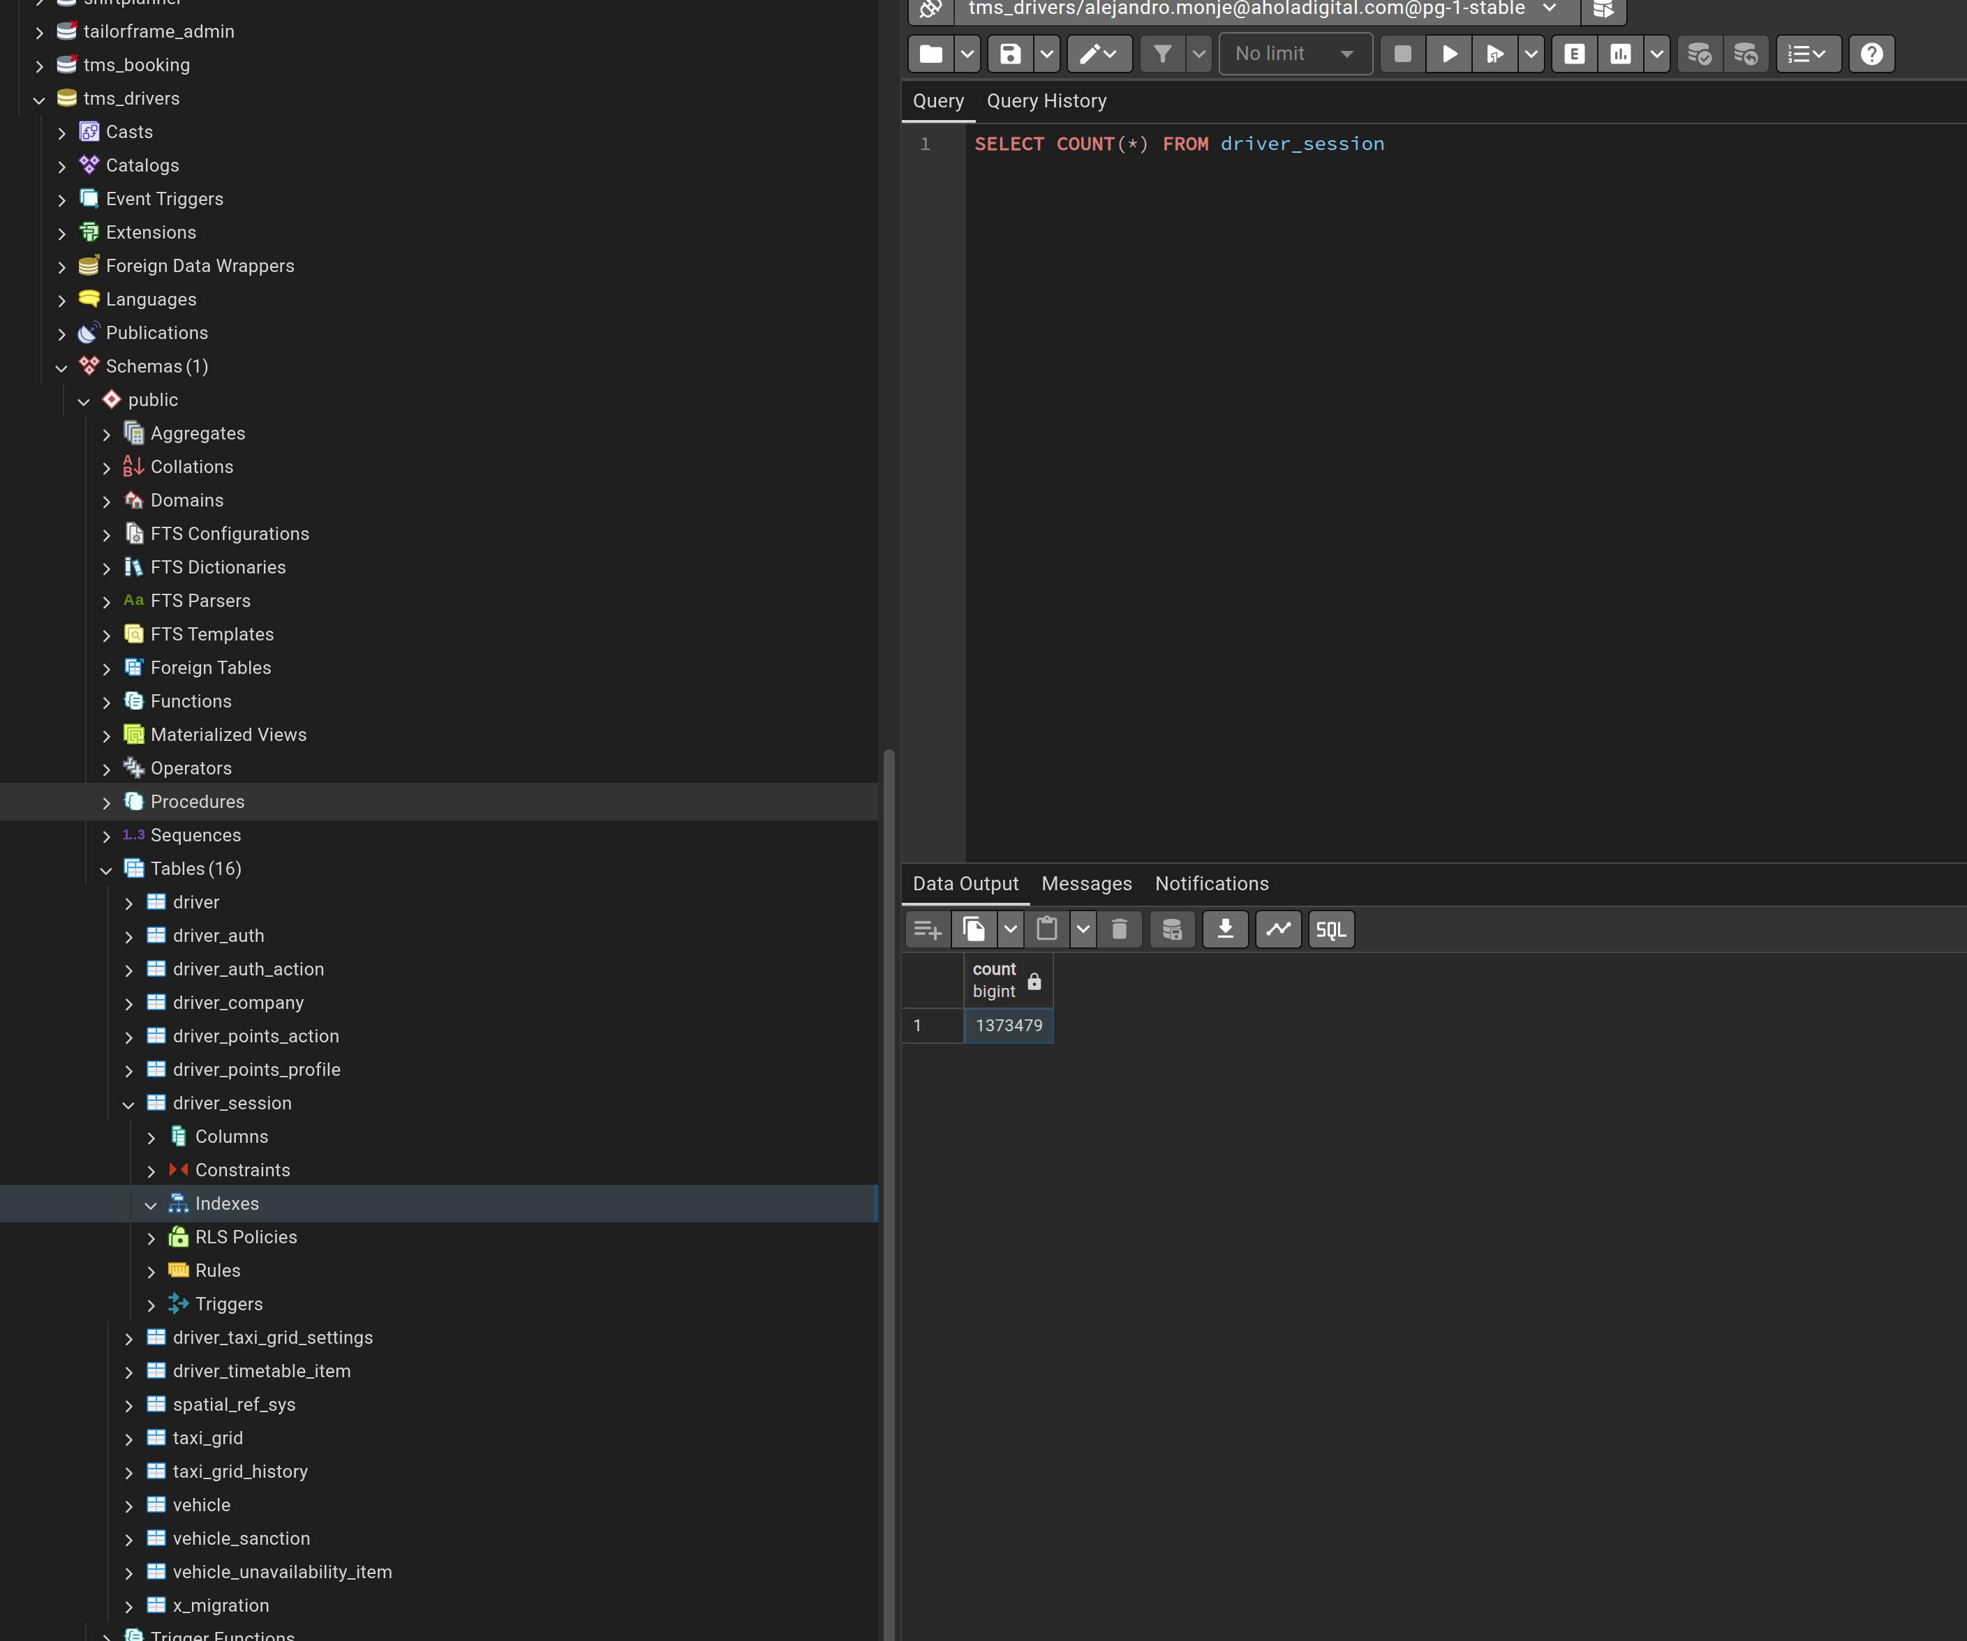Open the connection selector dropdown arrow
Image resolution: width=1967 pixels, height=1641 pixels.
click(x=1550, y=8)
